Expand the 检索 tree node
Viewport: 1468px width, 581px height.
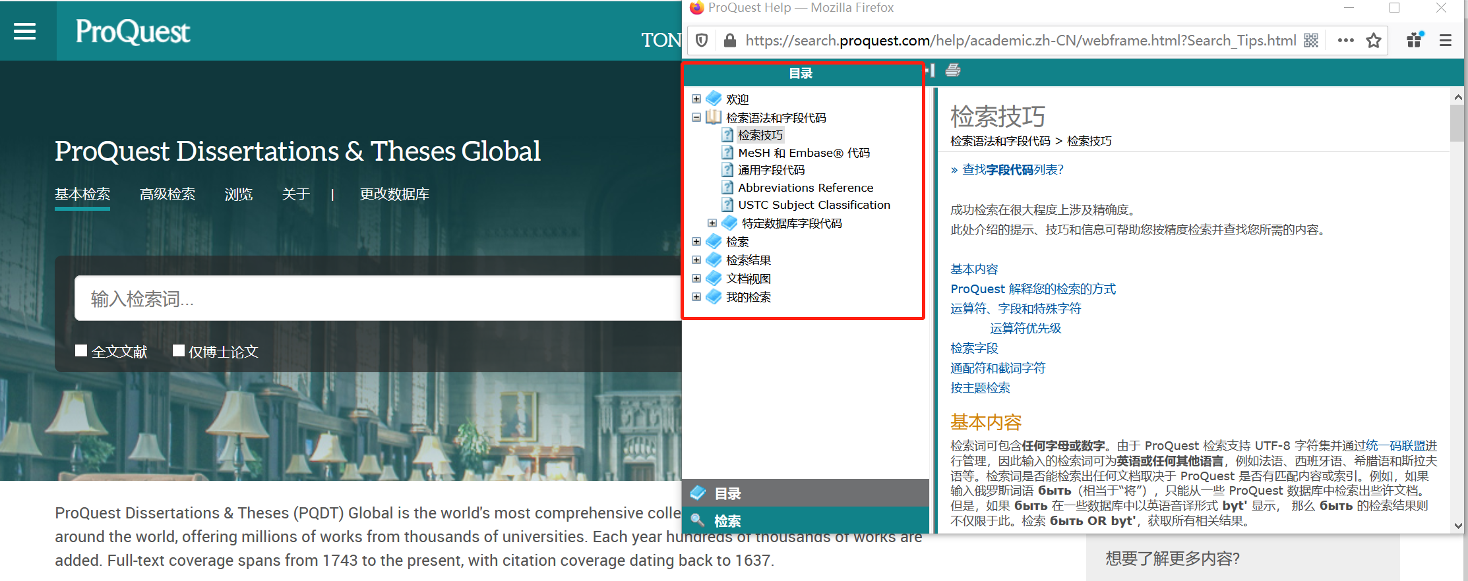(696, 241)
